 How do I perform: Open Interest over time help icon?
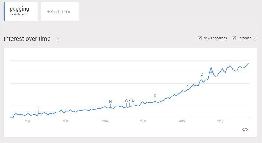coord(58,39)
